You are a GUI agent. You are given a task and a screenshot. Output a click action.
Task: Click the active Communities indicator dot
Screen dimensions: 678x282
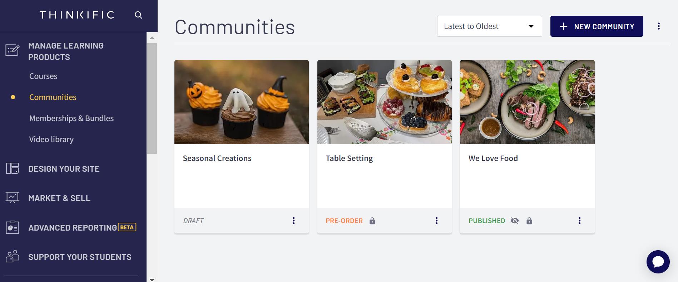click(13, 97)
